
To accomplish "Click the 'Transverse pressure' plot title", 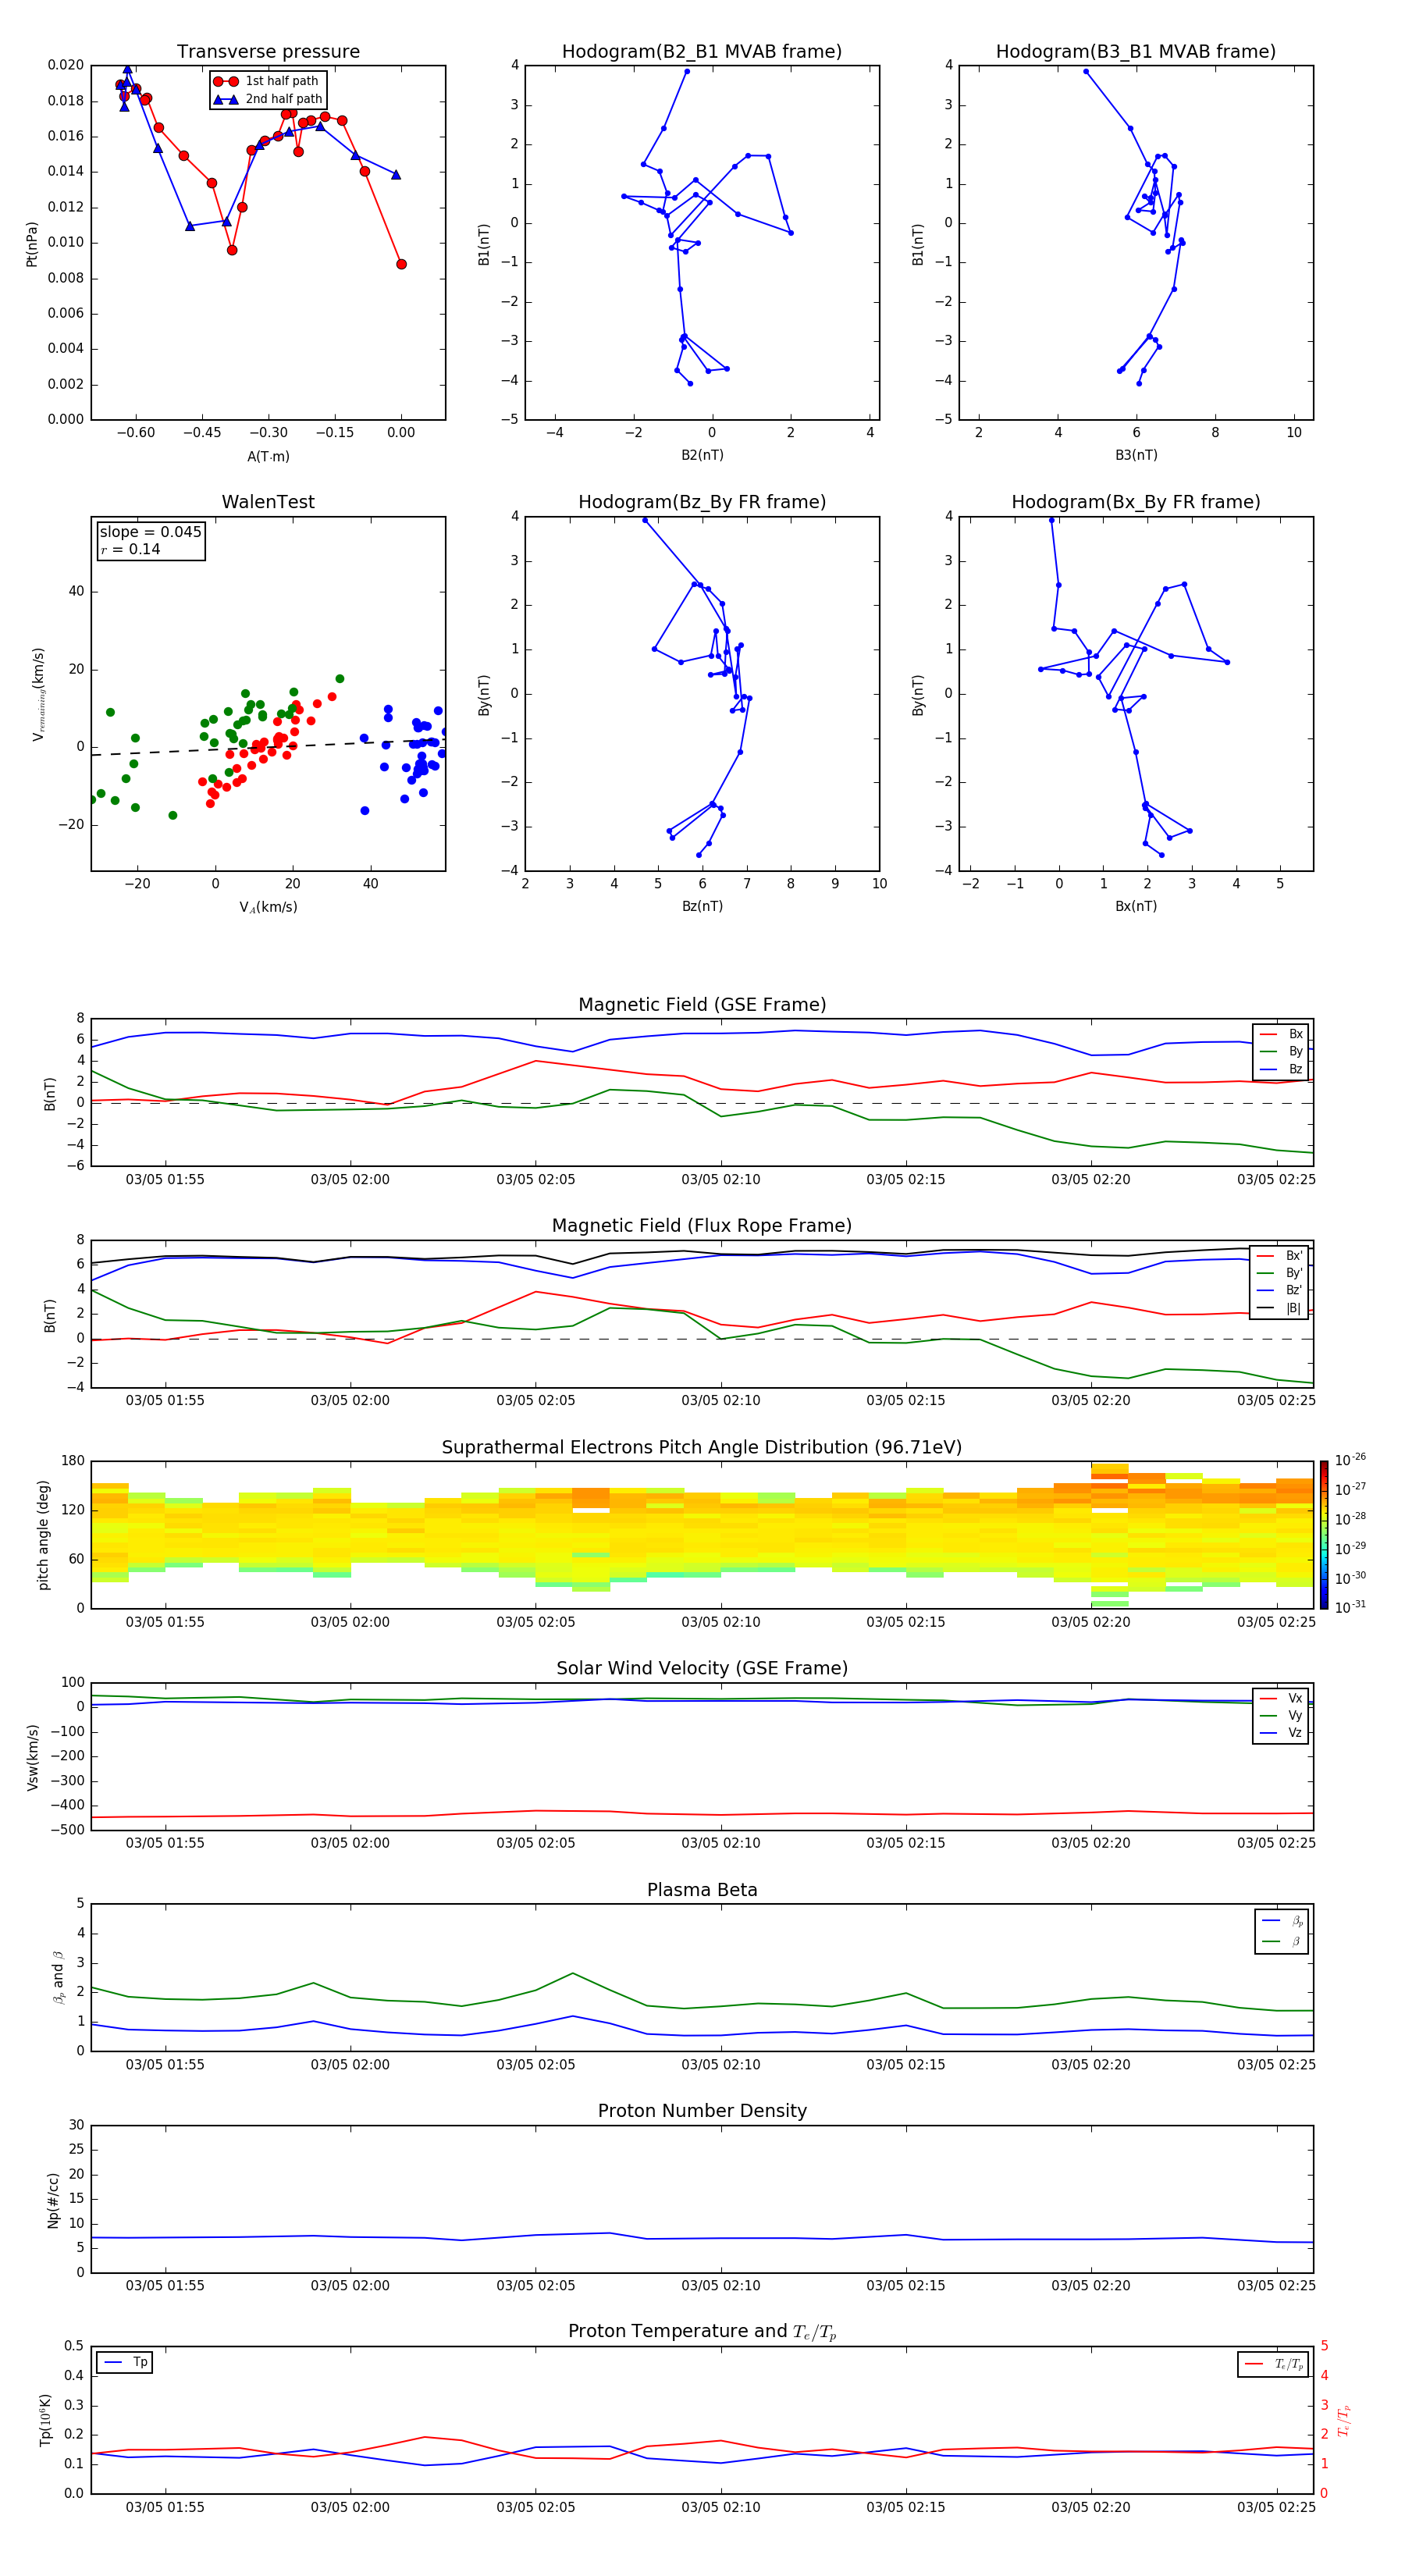I will click(x=268, y=52).
